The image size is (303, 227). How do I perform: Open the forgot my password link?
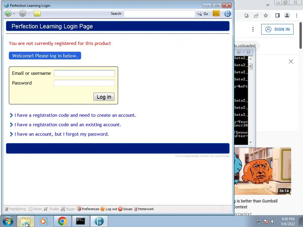pyautogui.click(x=62, y=134)
